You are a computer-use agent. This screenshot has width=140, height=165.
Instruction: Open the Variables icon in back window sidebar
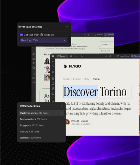(x=34, y=59)
